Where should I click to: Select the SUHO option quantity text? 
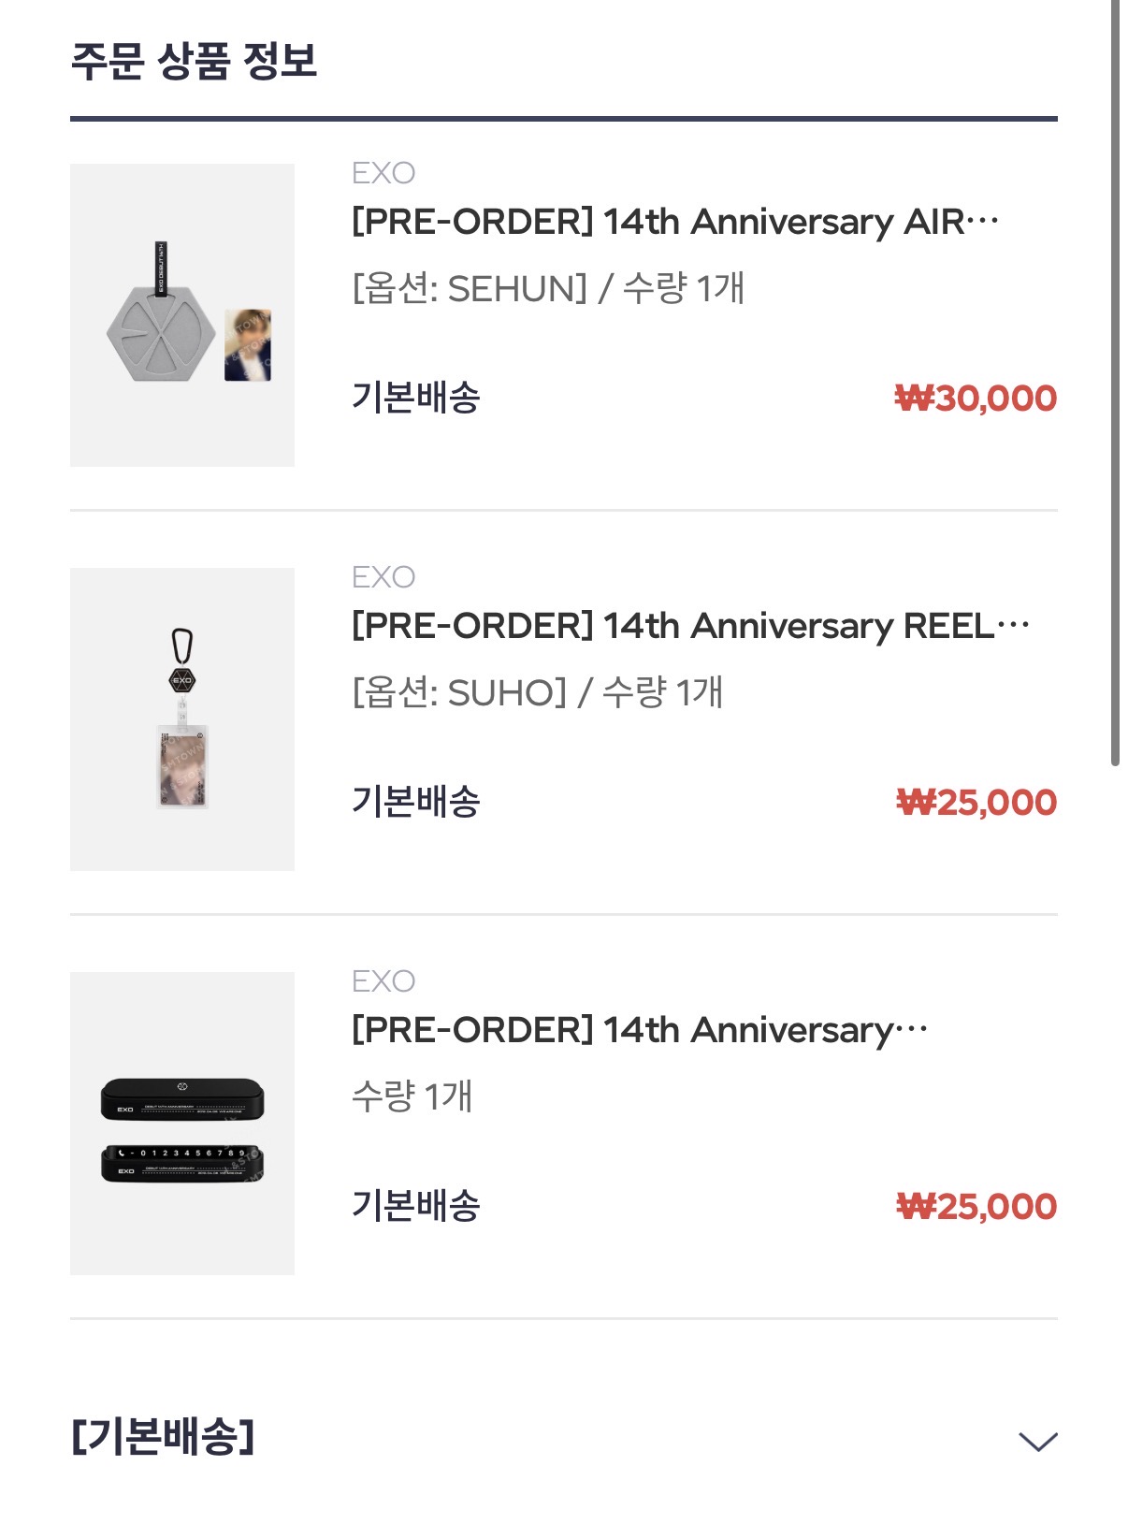click(538, 693)
